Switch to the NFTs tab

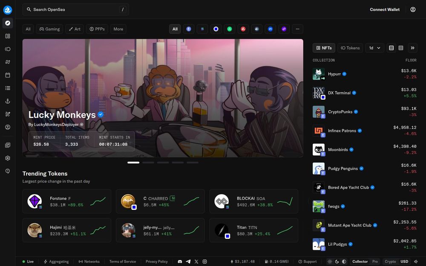click(324, 48)
